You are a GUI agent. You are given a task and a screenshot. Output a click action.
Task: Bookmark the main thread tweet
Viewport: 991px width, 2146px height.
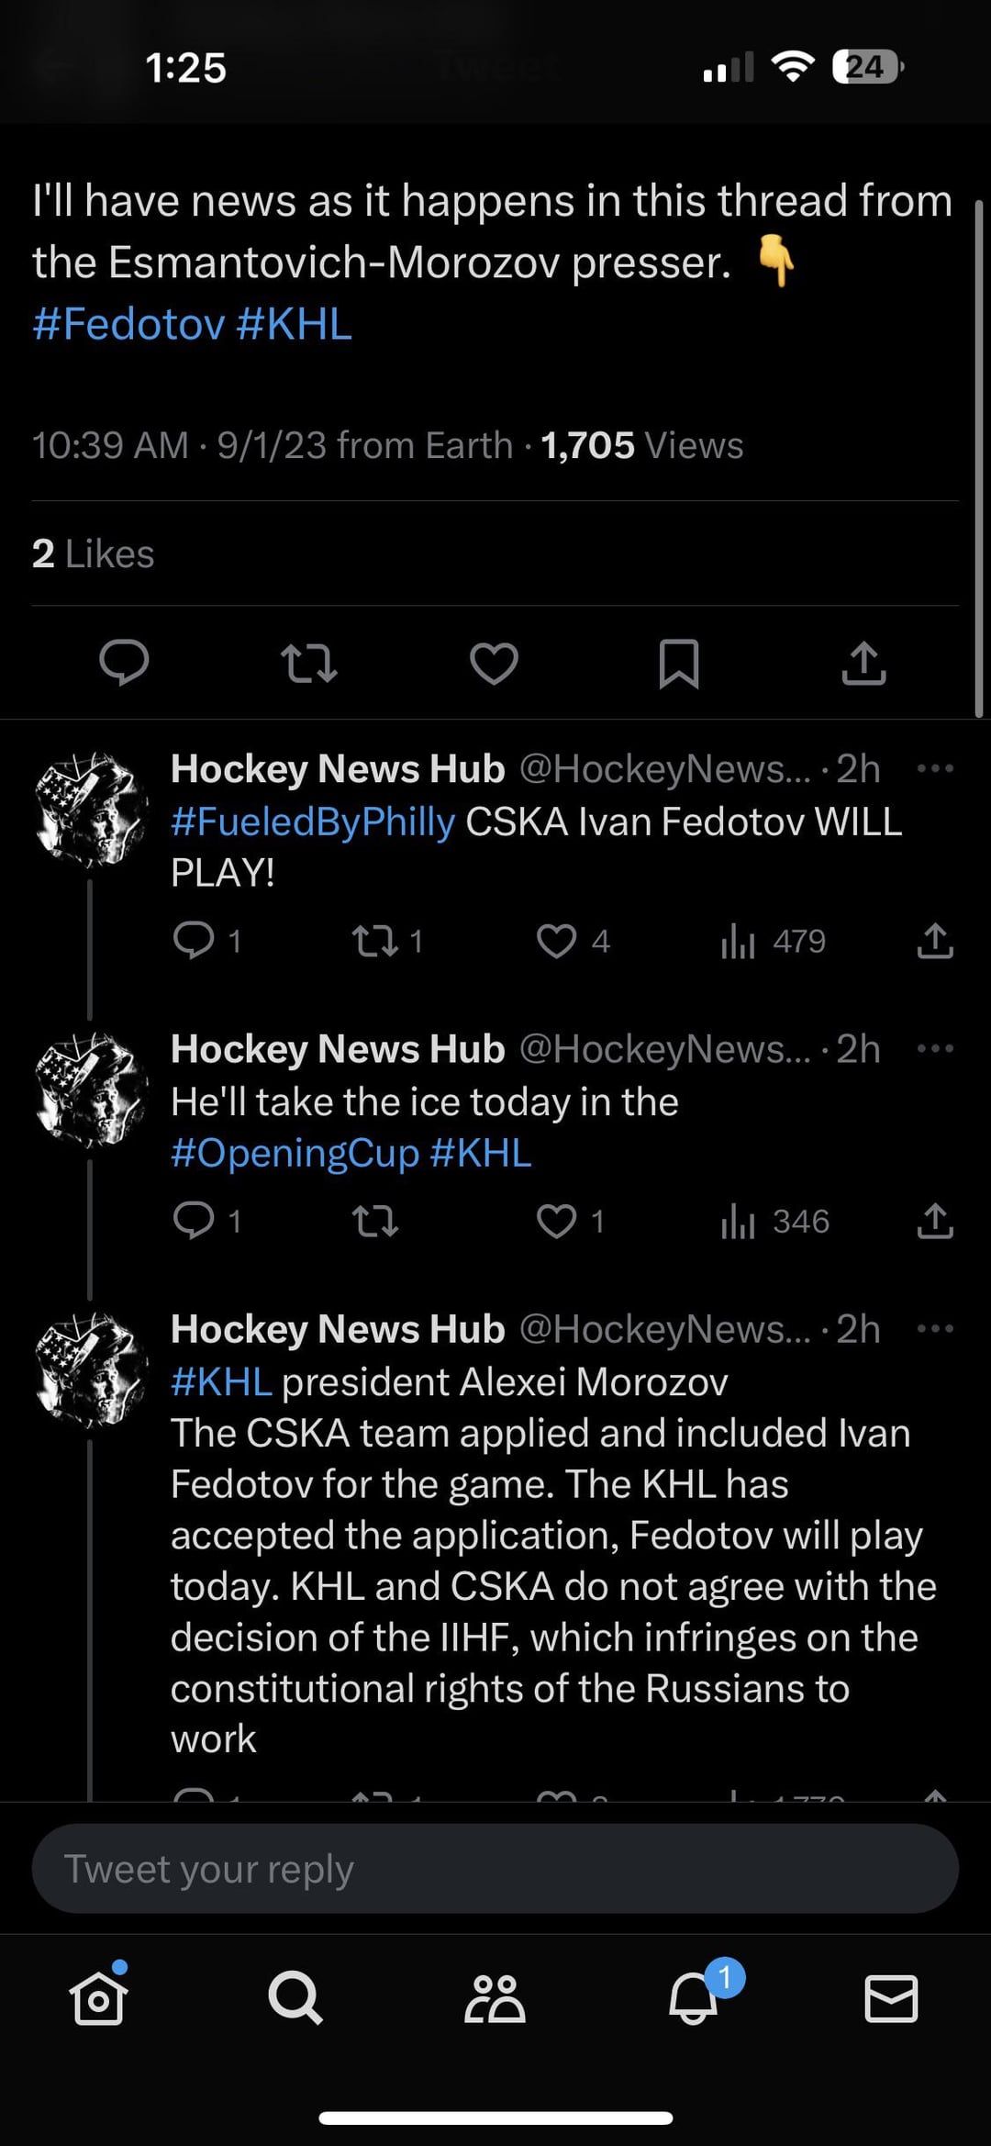[x=679, y=663]
